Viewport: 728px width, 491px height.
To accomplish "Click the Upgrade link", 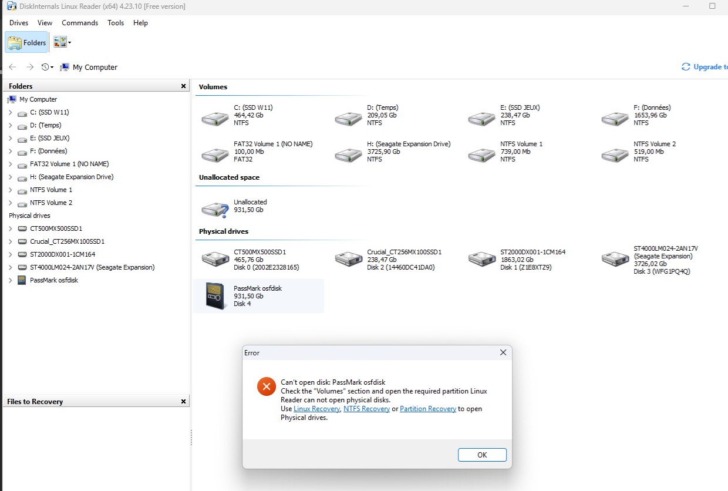I will click(705, 67).
